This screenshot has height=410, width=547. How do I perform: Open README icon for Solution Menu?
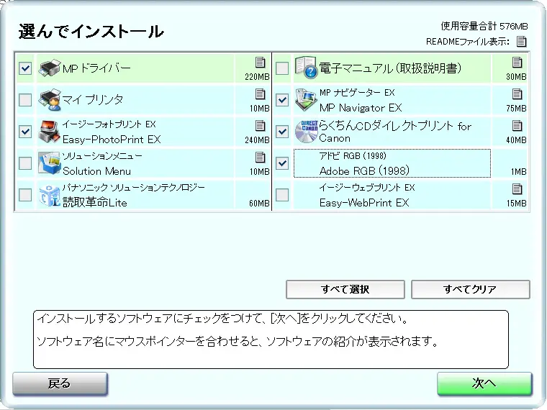[x=261, y=158]
